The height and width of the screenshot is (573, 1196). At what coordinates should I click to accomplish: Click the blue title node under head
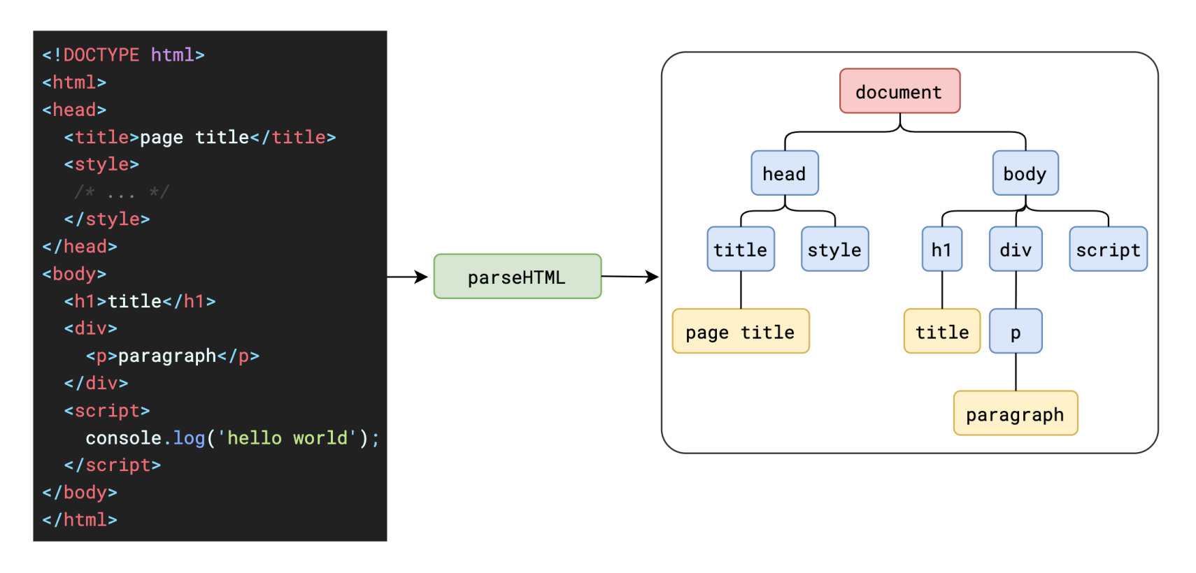tap(741, 249)
